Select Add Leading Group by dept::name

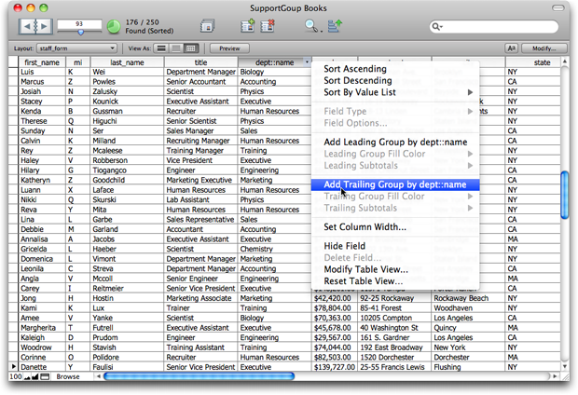395,143
